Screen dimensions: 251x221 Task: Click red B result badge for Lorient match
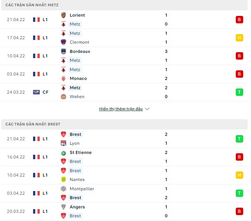[x=239, y=20]
